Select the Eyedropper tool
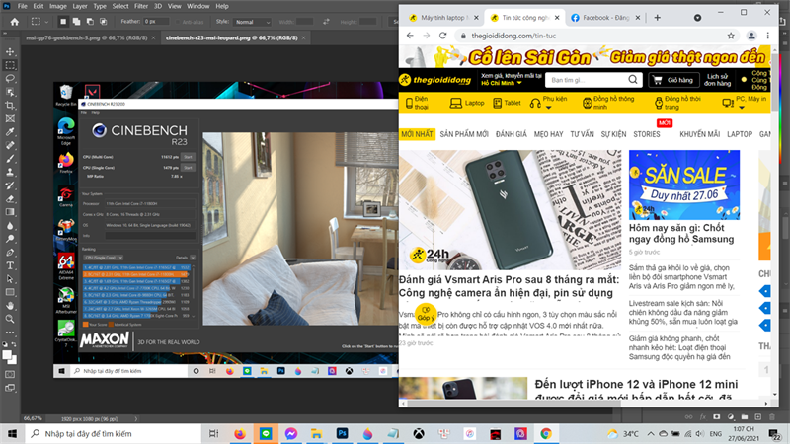This screenshot has height=444, width=790. point(10,132)
